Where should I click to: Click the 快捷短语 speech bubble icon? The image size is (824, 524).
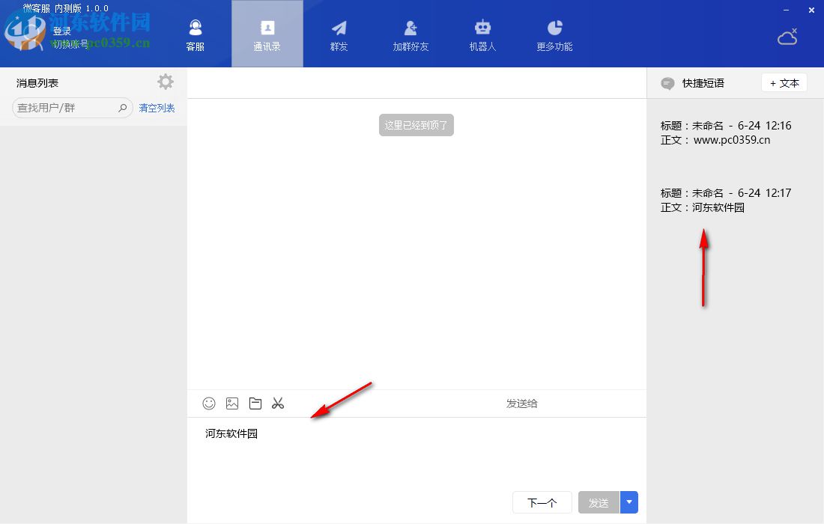click(x=667, y=83)
